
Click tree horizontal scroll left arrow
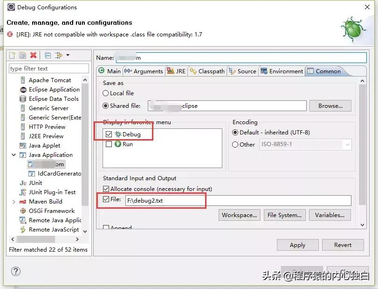tap(13, 239)
